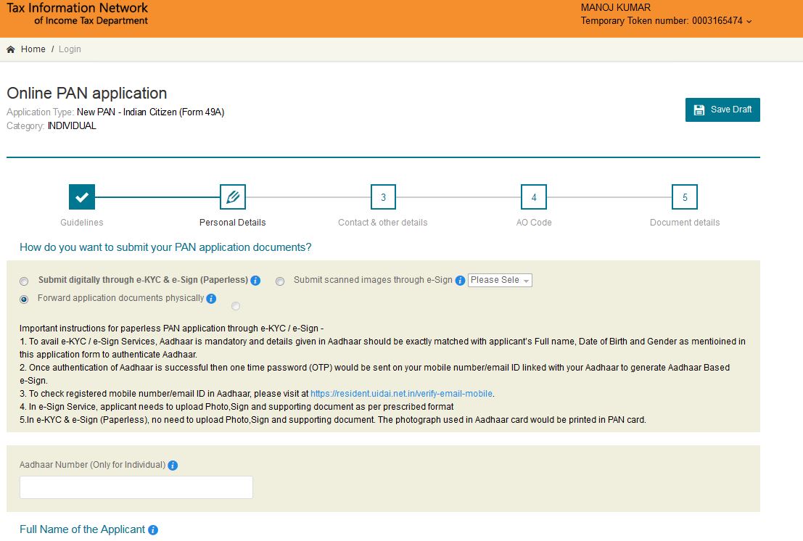Viewport: 803px width, 541px height.
Task: Click the home icon in breadcrumb
Action: [11, 49]
